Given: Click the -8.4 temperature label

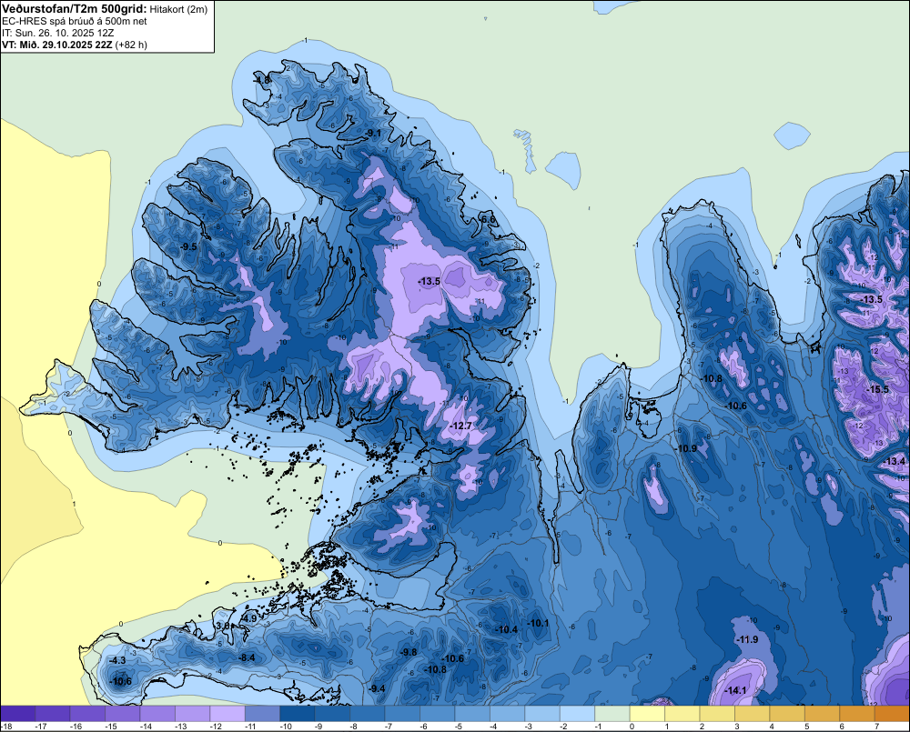Looking at the screenshot, I should [247, 657].
